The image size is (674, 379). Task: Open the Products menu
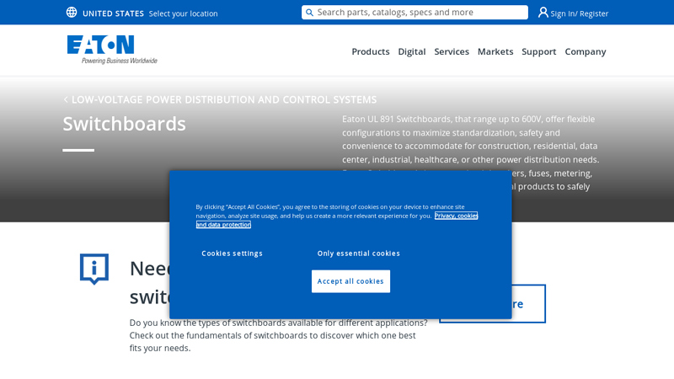point(371,51)
